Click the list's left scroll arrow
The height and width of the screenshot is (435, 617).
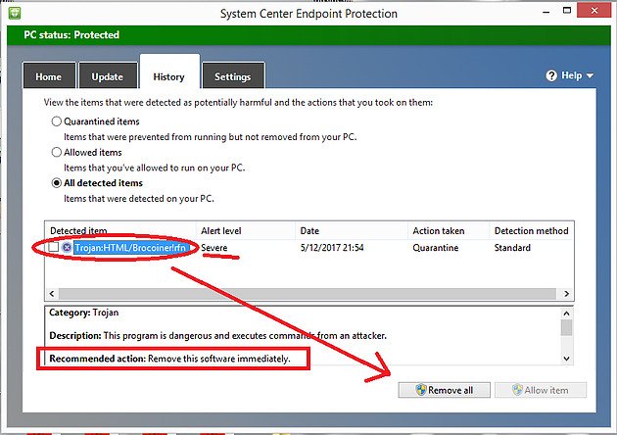(x=52, y=294)
